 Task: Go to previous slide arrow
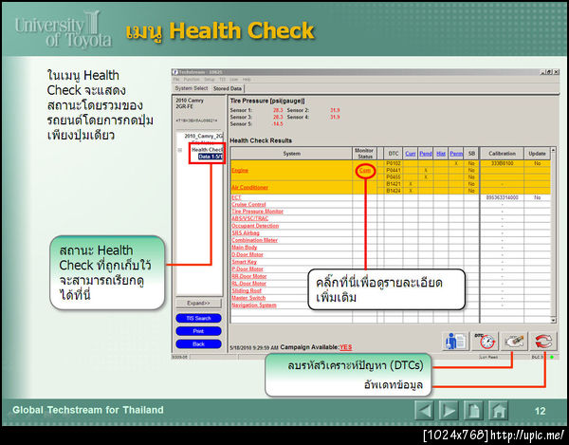424,411
